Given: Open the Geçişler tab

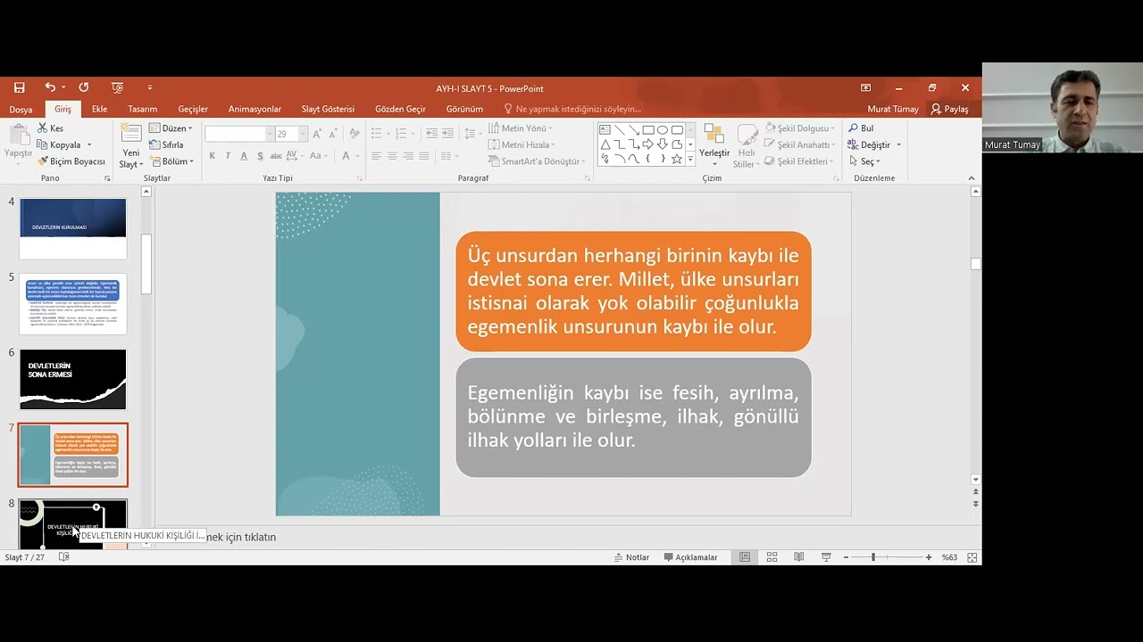Looking at the screenshot, I should (193, 109).
